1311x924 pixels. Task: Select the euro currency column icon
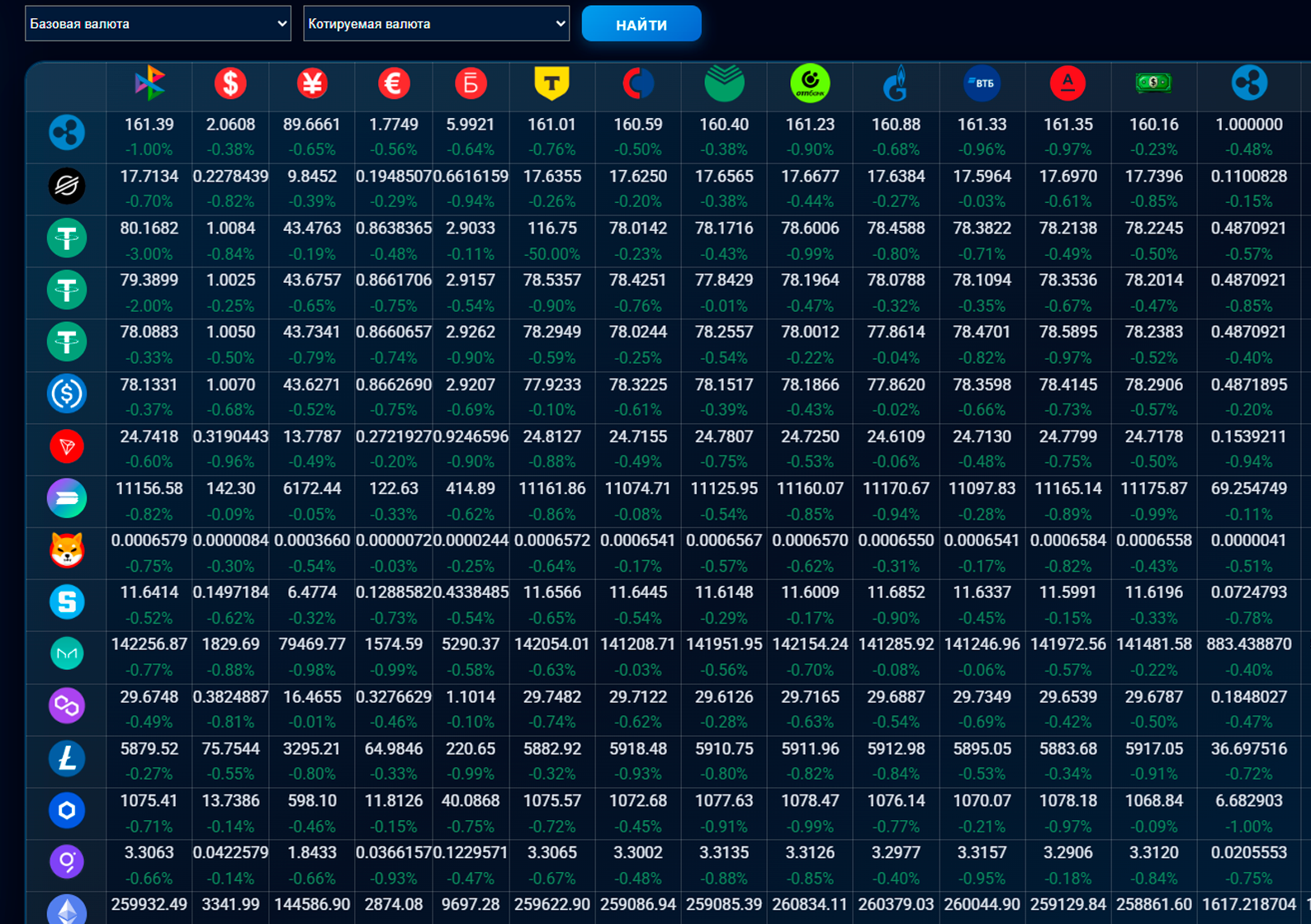tap(394, 83)
